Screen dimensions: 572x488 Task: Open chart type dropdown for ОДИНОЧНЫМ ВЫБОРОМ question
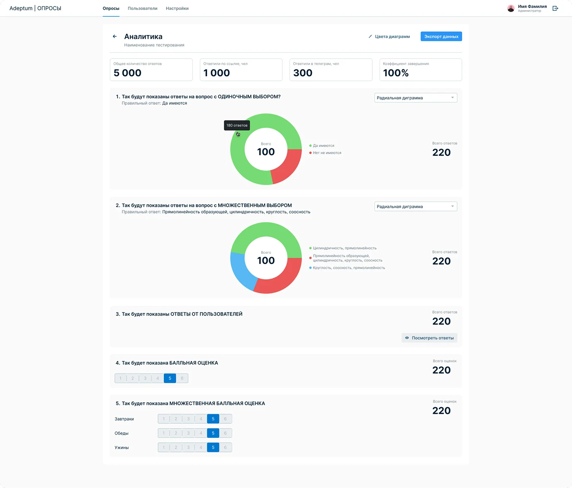pos(416,98)
